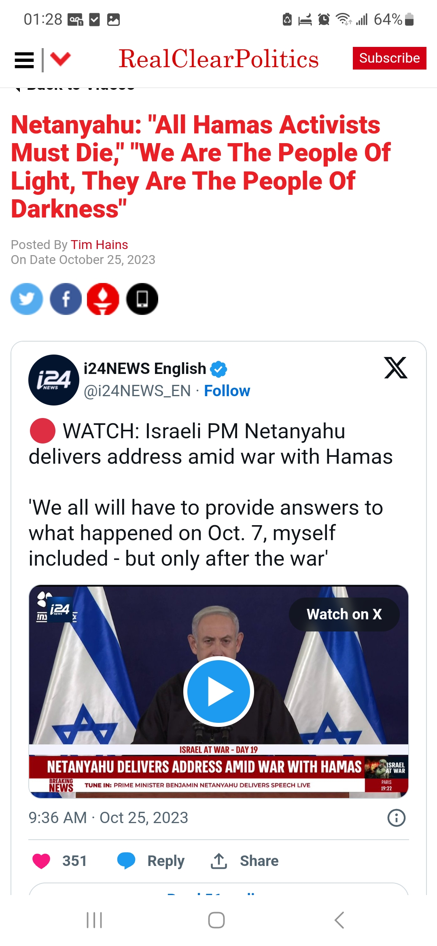437x946 pixels.
Task: Play the Netanyahu address video
Action: click(218, 691)
